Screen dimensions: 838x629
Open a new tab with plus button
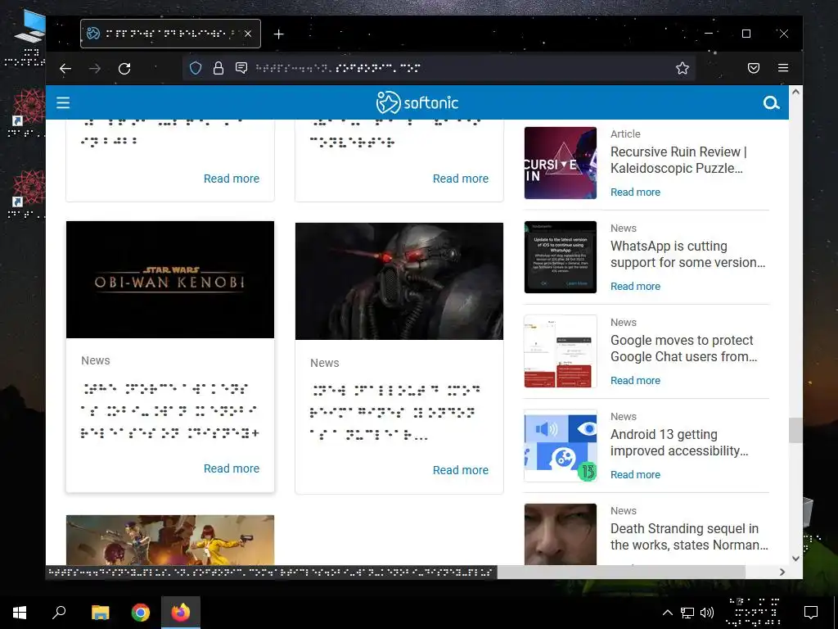click(x=278, y=34)
